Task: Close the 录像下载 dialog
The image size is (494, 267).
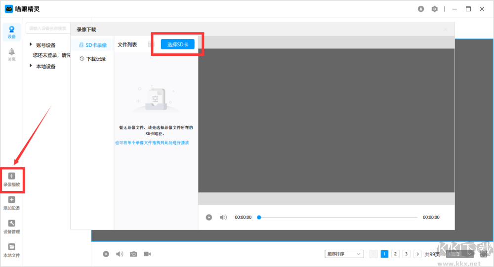Action: [x=445, y=29]
